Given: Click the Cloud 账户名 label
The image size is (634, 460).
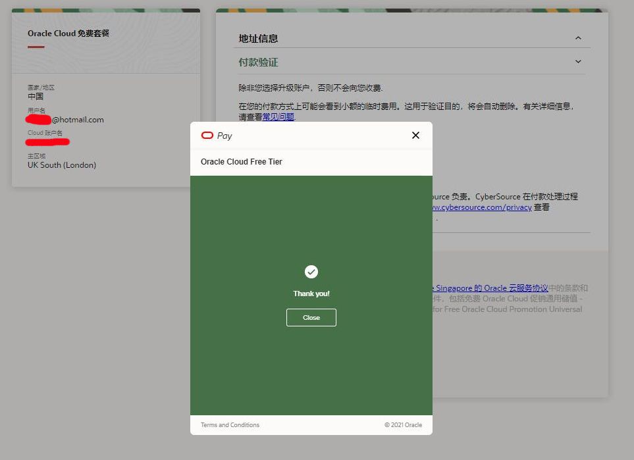Looking at the screenshot, I should [45, 132].
